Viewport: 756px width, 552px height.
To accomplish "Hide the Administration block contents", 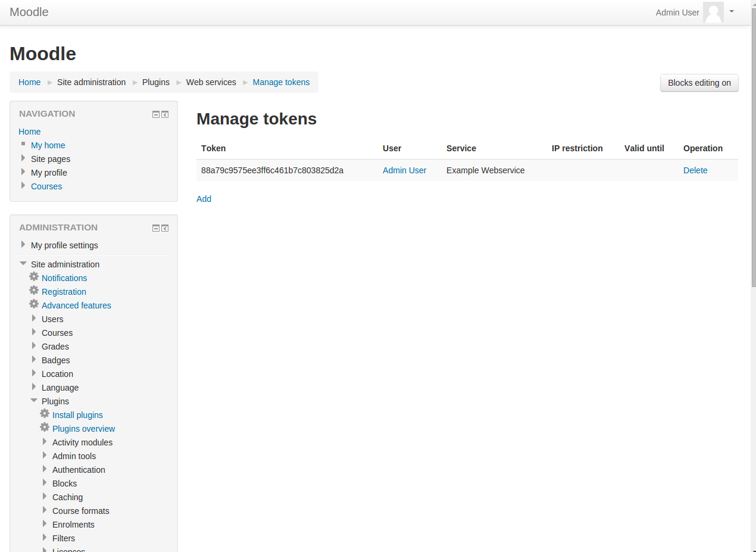I will [x=156, y=228].
